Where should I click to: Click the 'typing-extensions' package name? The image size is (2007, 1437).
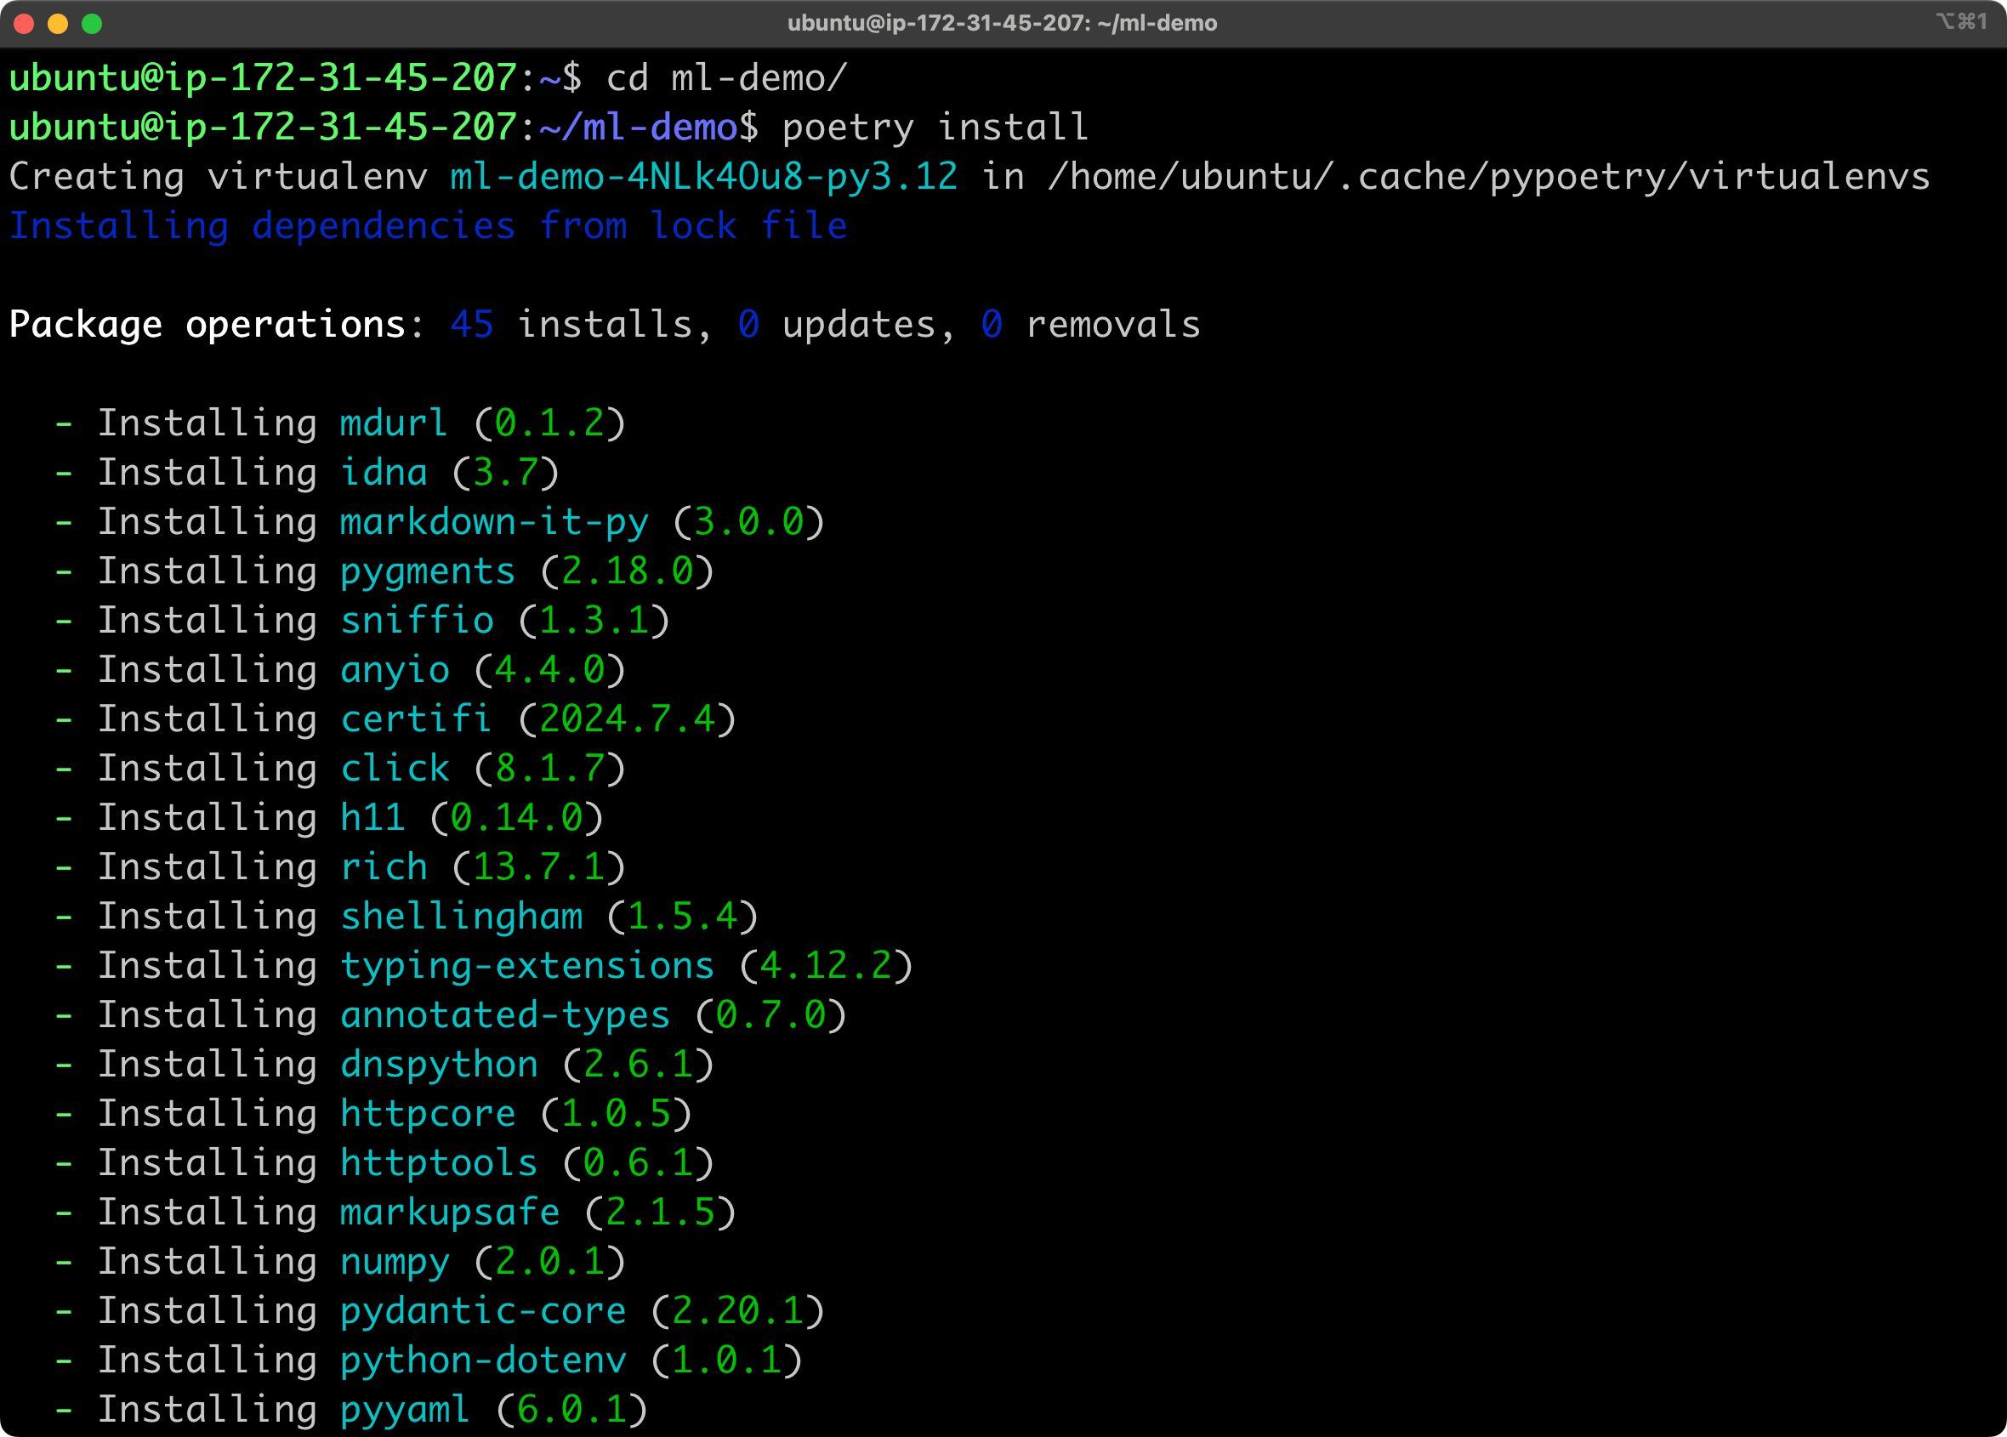click(x=527, y=965)
